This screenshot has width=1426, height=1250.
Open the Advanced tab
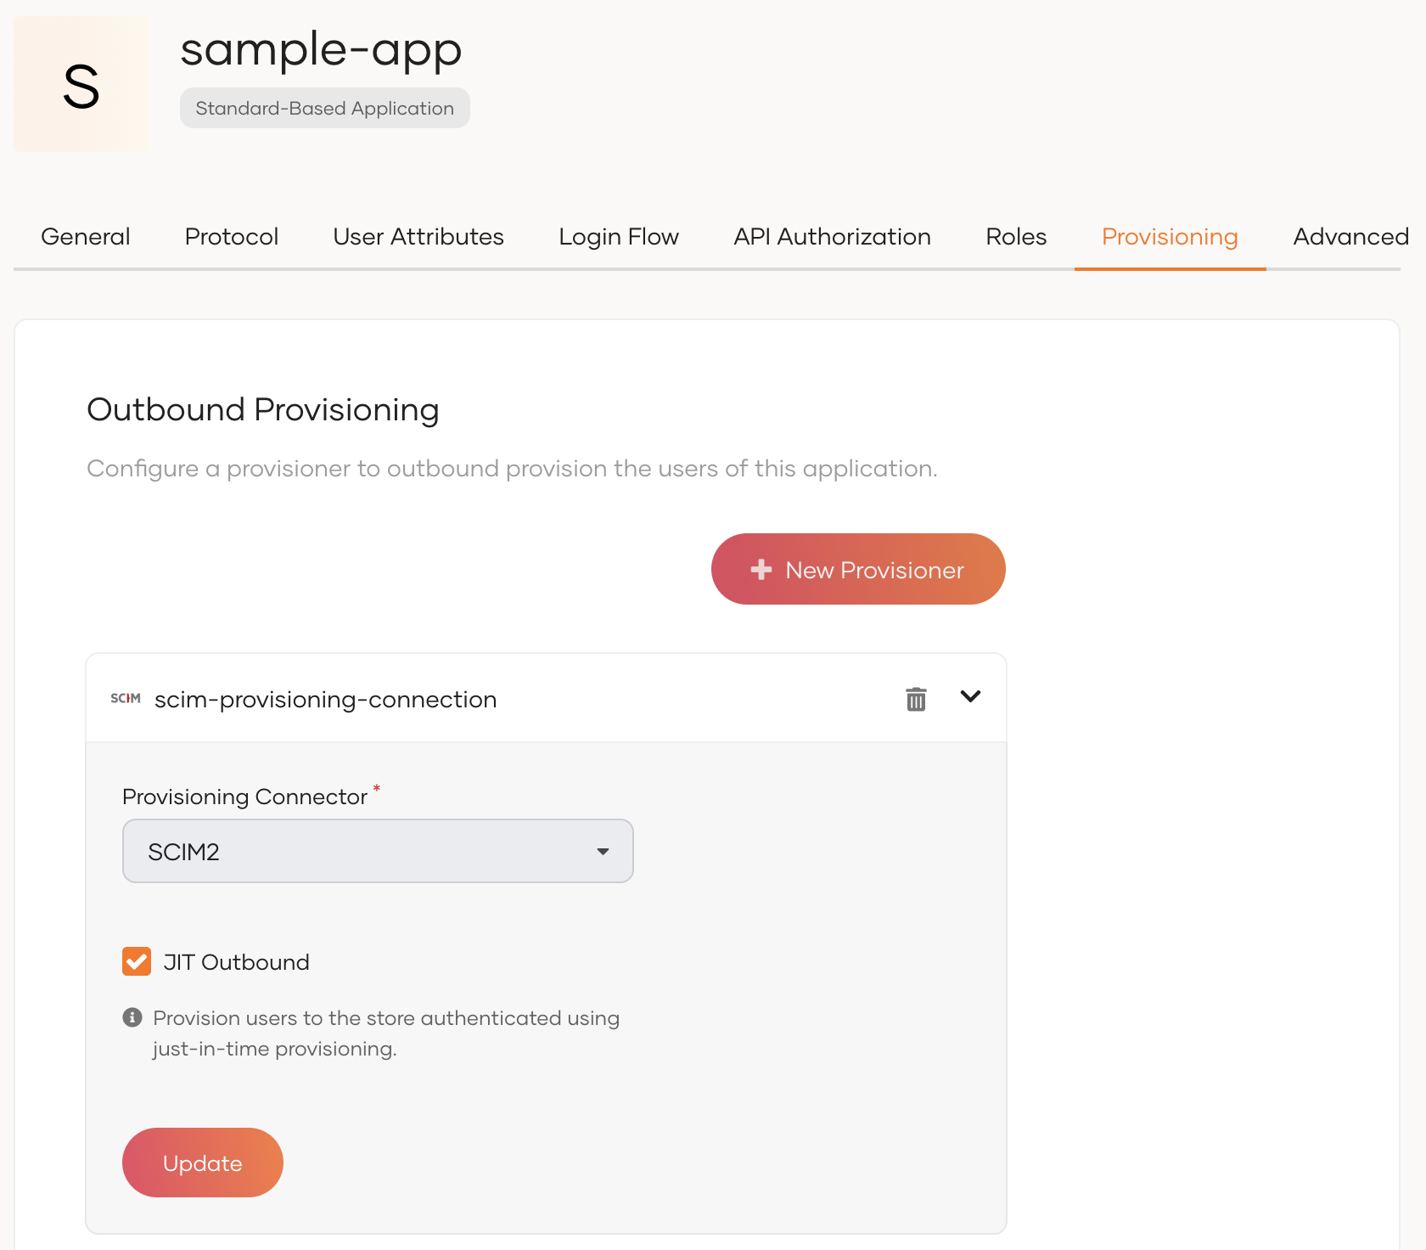click(x=1350, y=236)
